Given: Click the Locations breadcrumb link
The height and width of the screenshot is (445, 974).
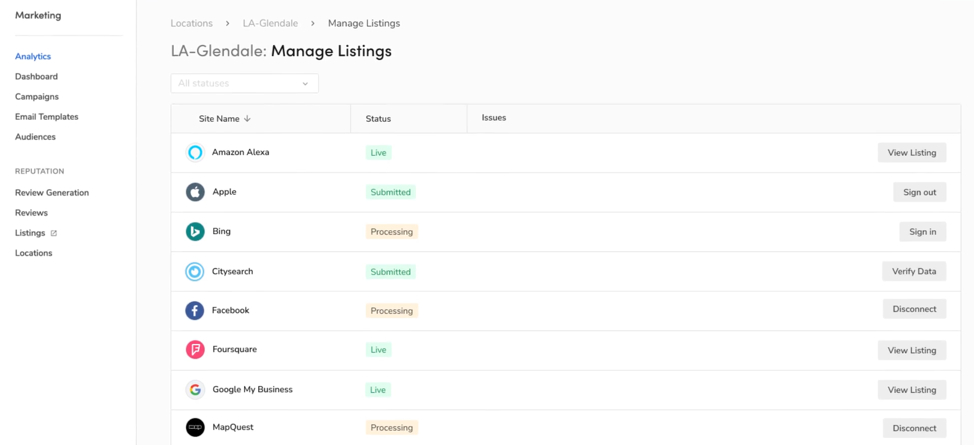Looking at the screenshot, I should 192,23.
